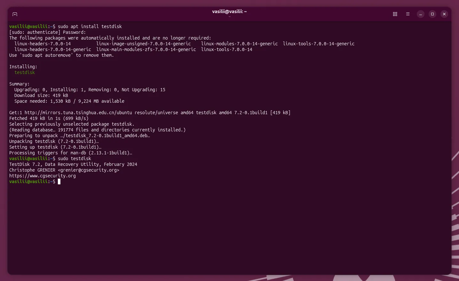Viewport: 459px width, 281px height.
Task: Click the 'Installing:' heading
Action: click(23, 67)
